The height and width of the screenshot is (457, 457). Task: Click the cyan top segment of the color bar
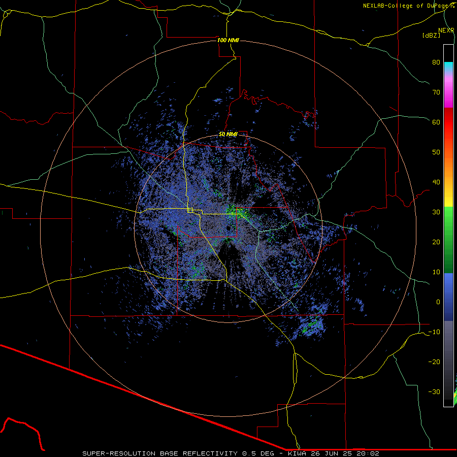click(x=448, y=67)
